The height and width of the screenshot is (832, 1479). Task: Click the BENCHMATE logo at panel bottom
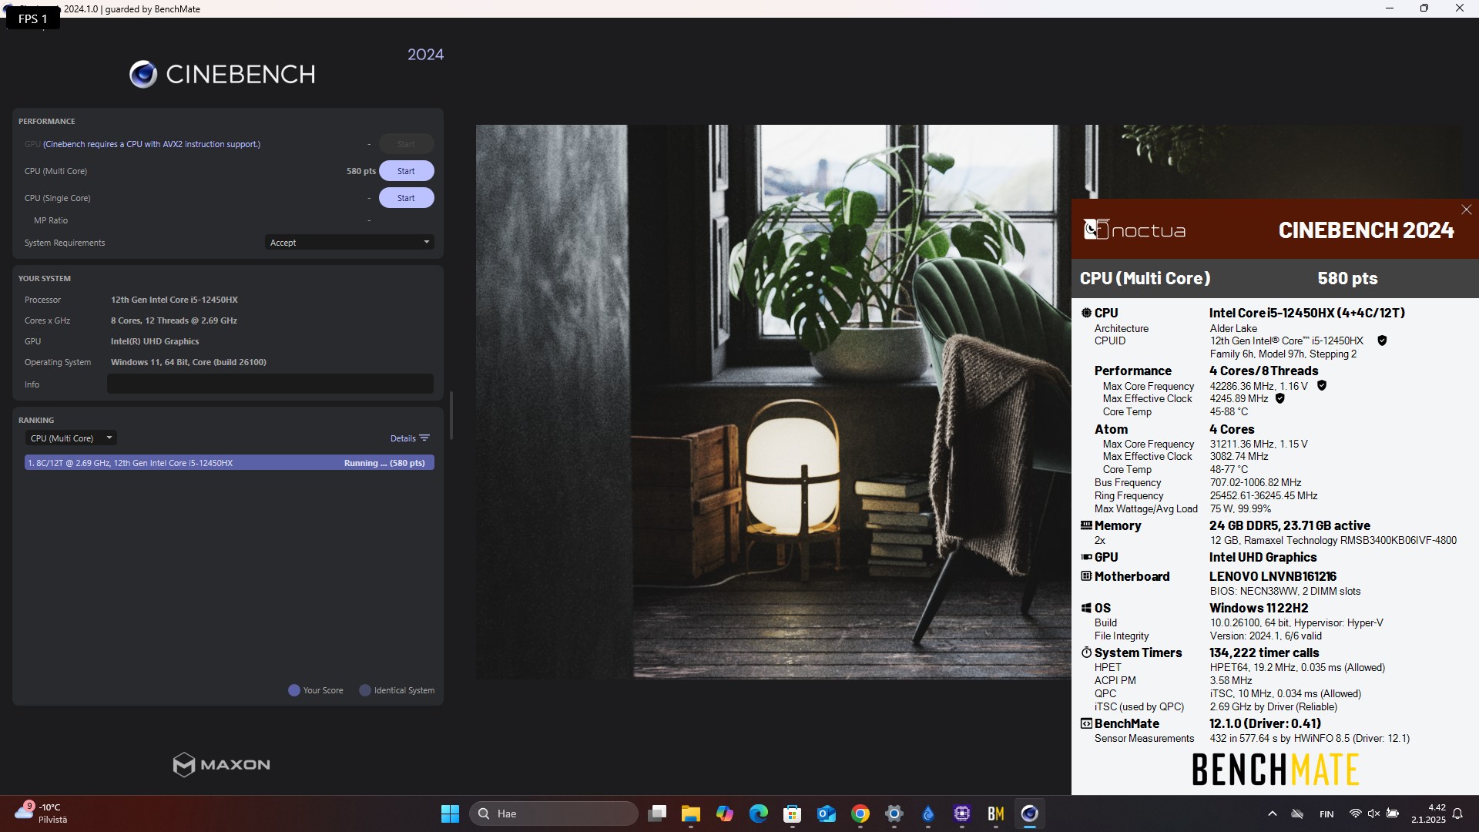[1275, 769]
